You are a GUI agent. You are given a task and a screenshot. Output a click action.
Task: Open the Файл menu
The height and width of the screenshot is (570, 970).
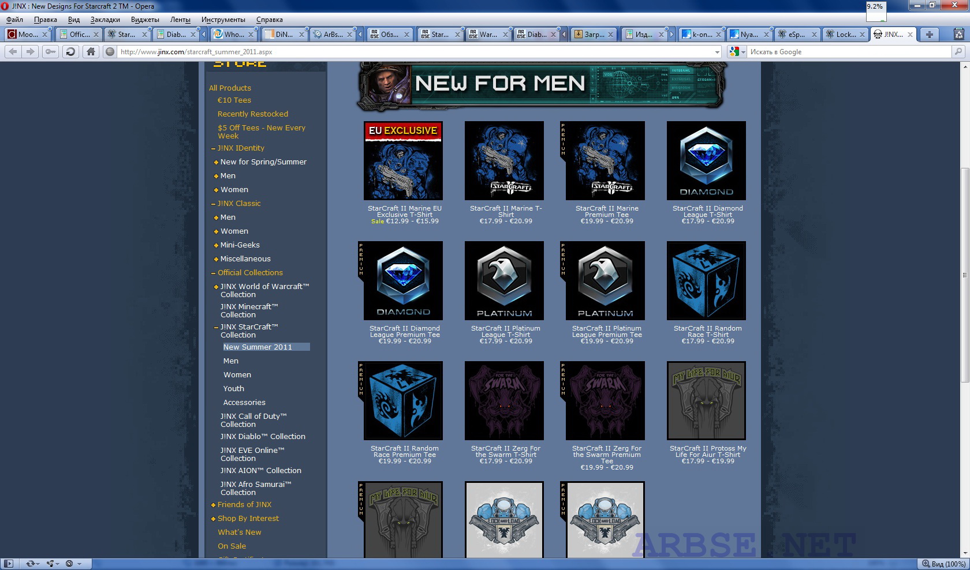14,20
